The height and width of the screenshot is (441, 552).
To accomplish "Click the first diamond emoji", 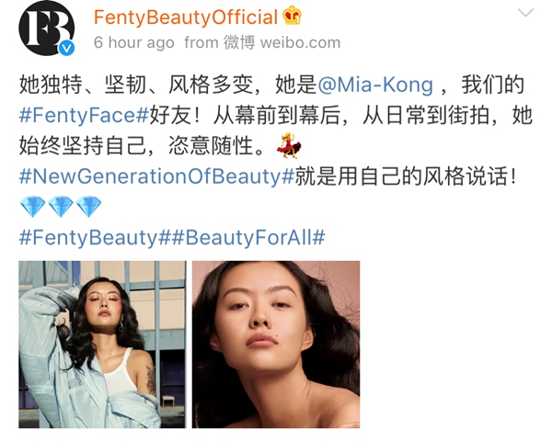I will 32,207.
